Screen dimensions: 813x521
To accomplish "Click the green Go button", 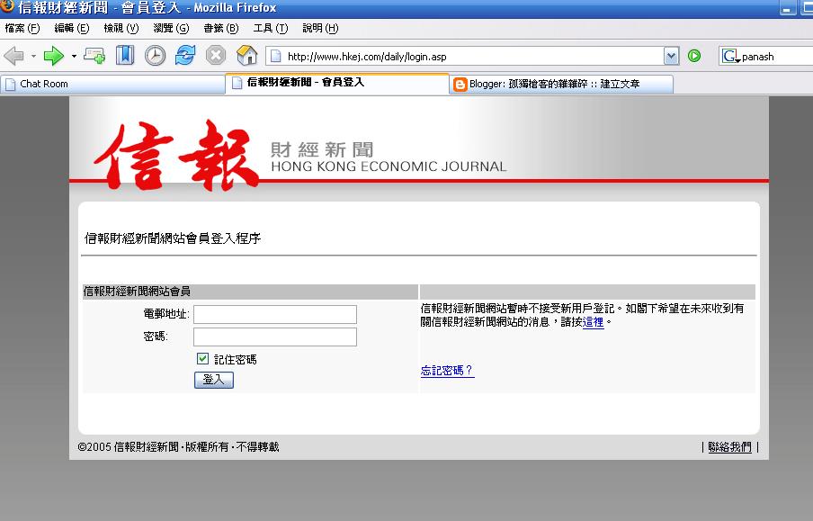I will click(x=693, y=56).
